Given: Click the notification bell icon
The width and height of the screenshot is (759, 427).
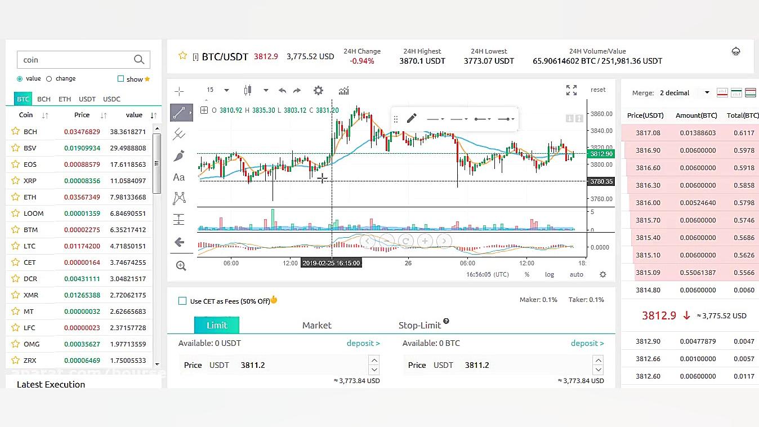Looking at the screenshot, I should coord(736,51).
